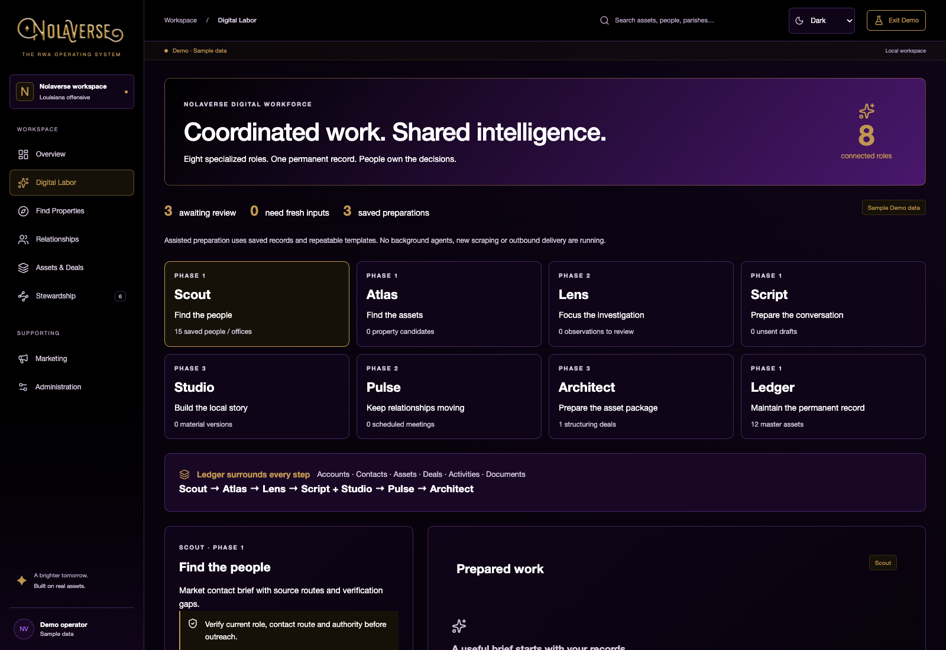Open the Ledger permanent record card
The width and height of the screenshot is (946, 650).
833,396
